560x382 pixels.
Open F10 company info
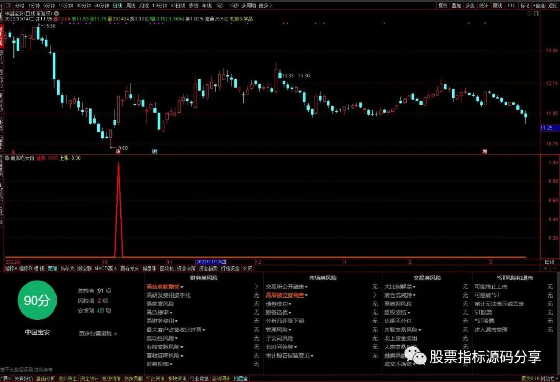click(x=511, y=5)
